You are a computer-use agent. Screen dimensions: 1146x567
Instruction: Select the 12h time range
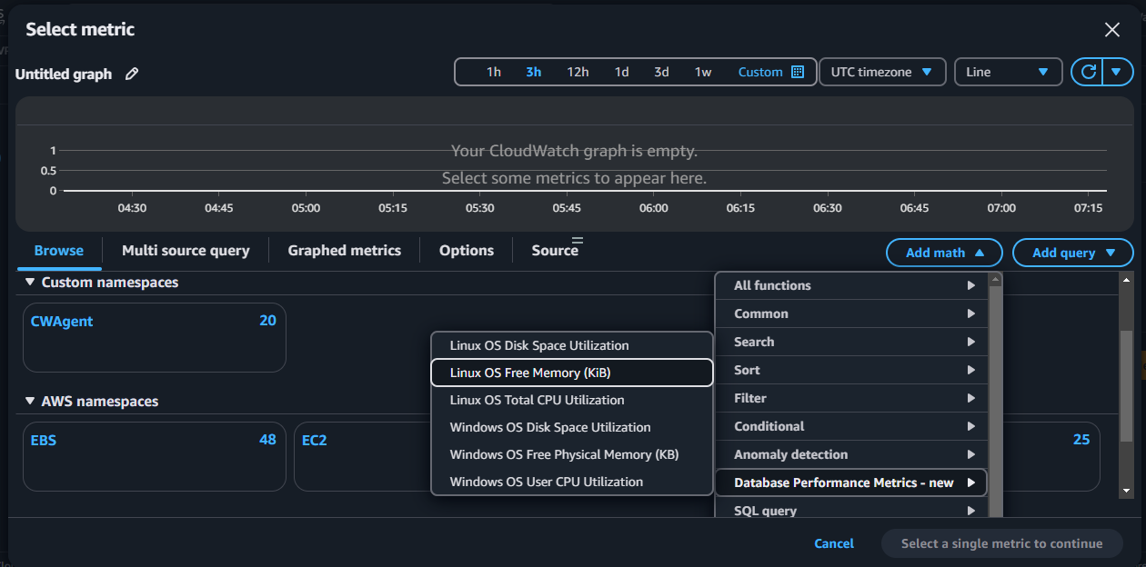click(578, 72)
